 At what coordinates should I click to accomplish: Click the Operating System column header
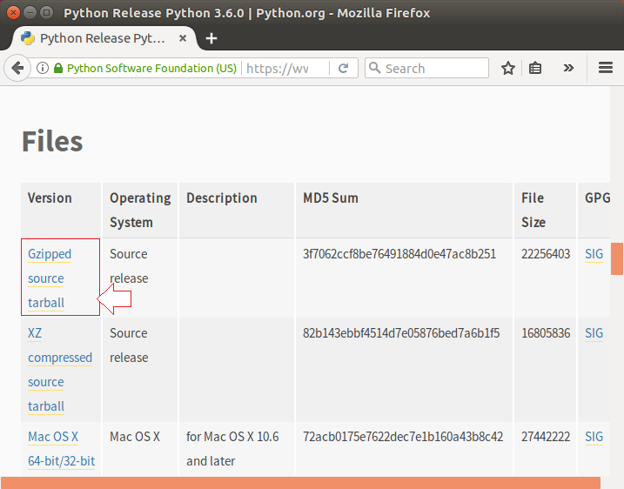(140, 210)
